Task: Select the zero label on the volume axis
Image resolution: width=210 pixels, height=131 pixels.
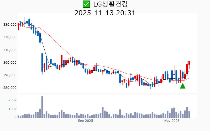Action: [x=15, y=118]
